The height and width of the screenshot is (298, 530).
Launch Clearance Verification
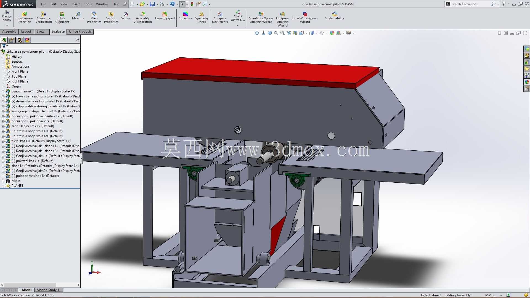click(44, 18)
